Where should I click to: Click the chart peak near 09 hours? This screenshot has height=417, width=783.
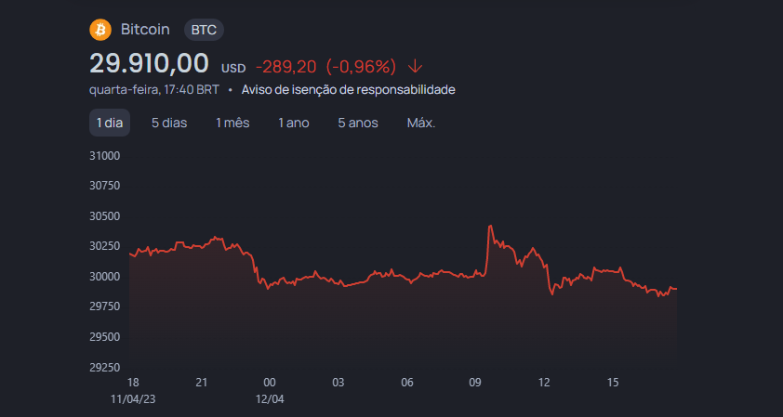click(490, 226)
